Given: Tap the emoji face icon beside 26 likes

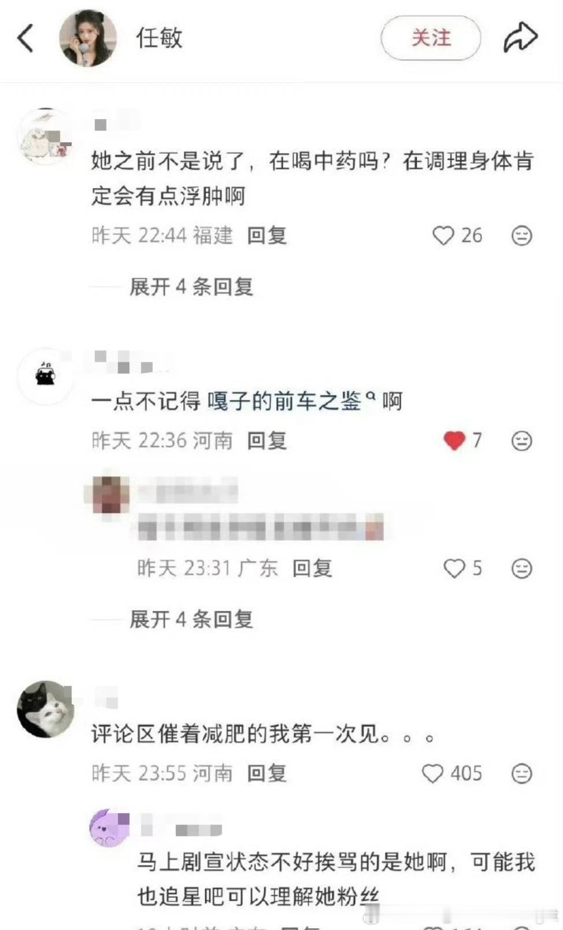Looking at the screenshot, I should [x=522, y=235].
